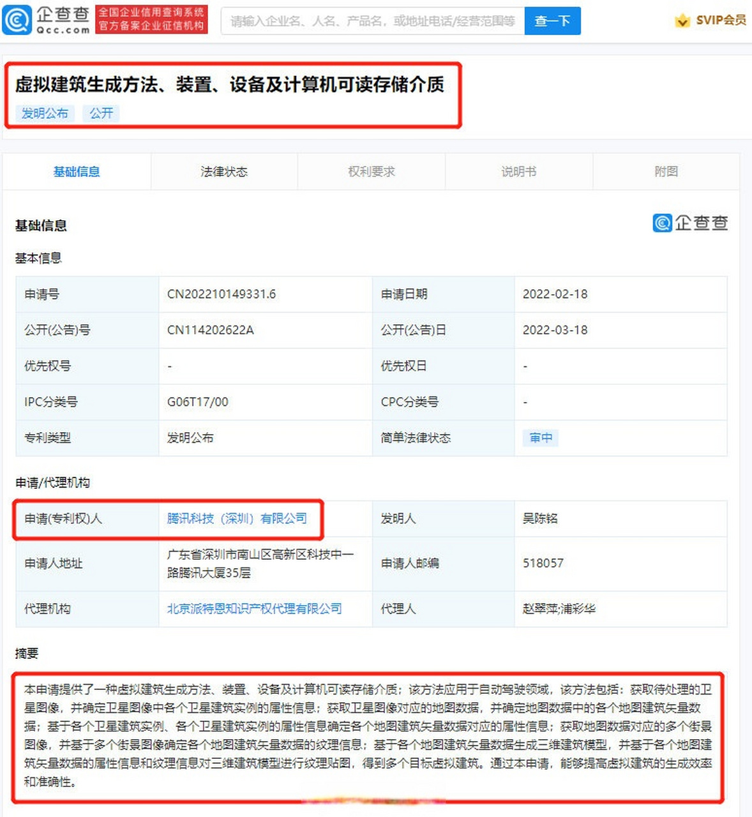Switch to the 说明书 tab
Screen dimensions: 752x817
(x=519, y=172)
